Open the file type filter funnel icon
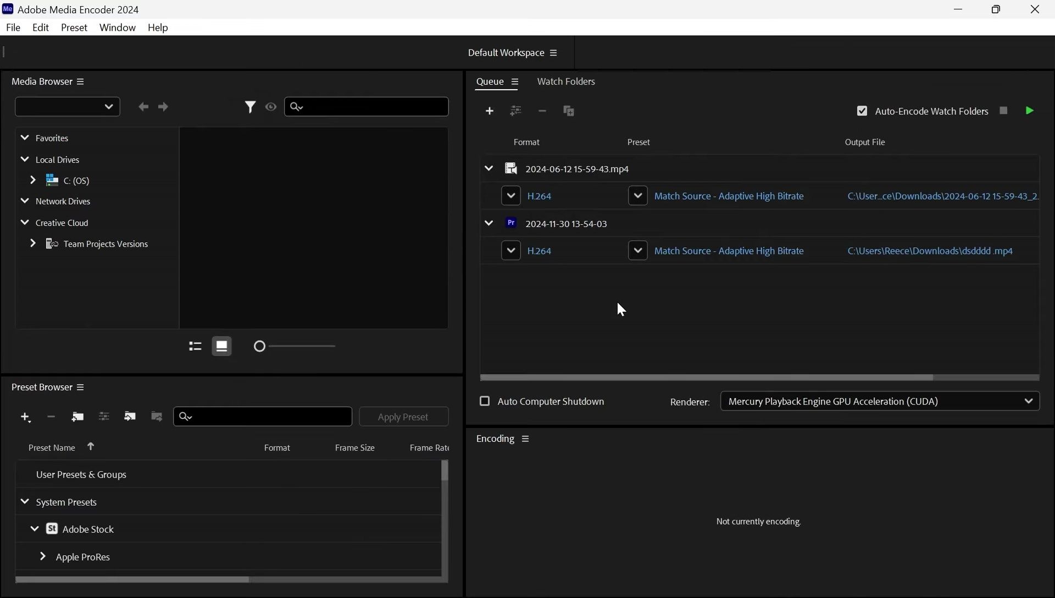 (x=250, y=107)
